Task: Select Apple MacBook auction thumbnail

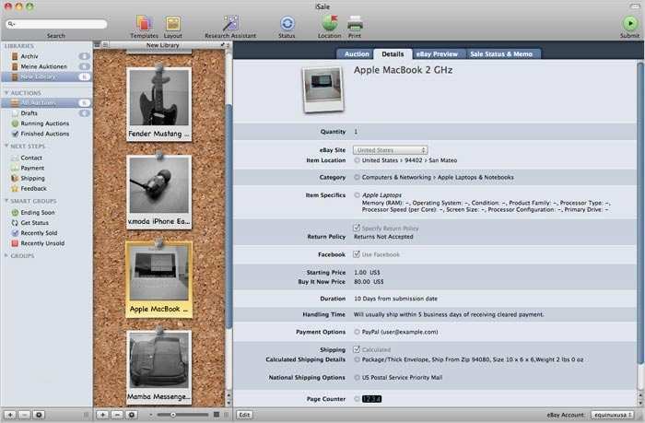Action: coord(158,280)
